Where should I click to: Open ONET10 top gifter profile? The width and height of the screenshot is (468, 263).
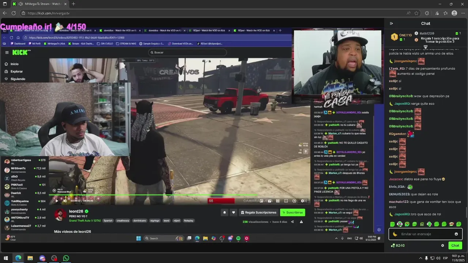(x=405, y=35)
